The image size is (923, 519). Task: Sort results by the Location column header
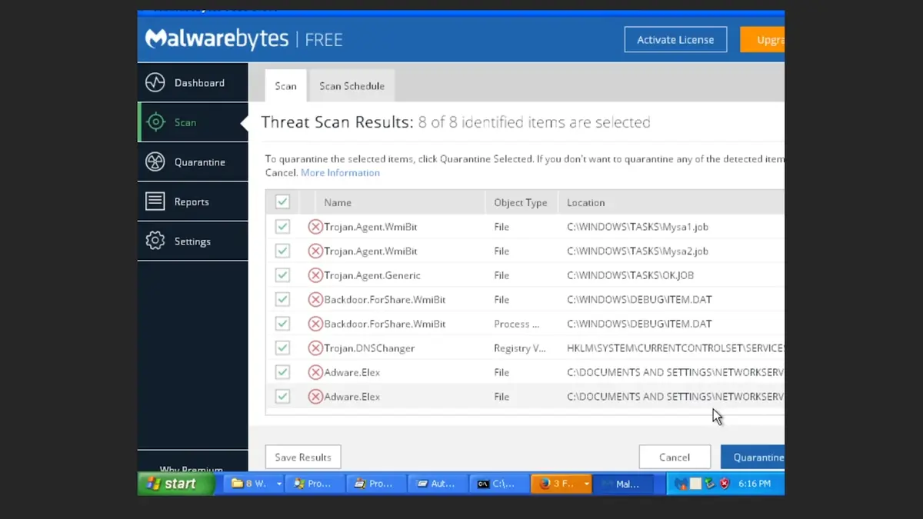click(586, 203)
